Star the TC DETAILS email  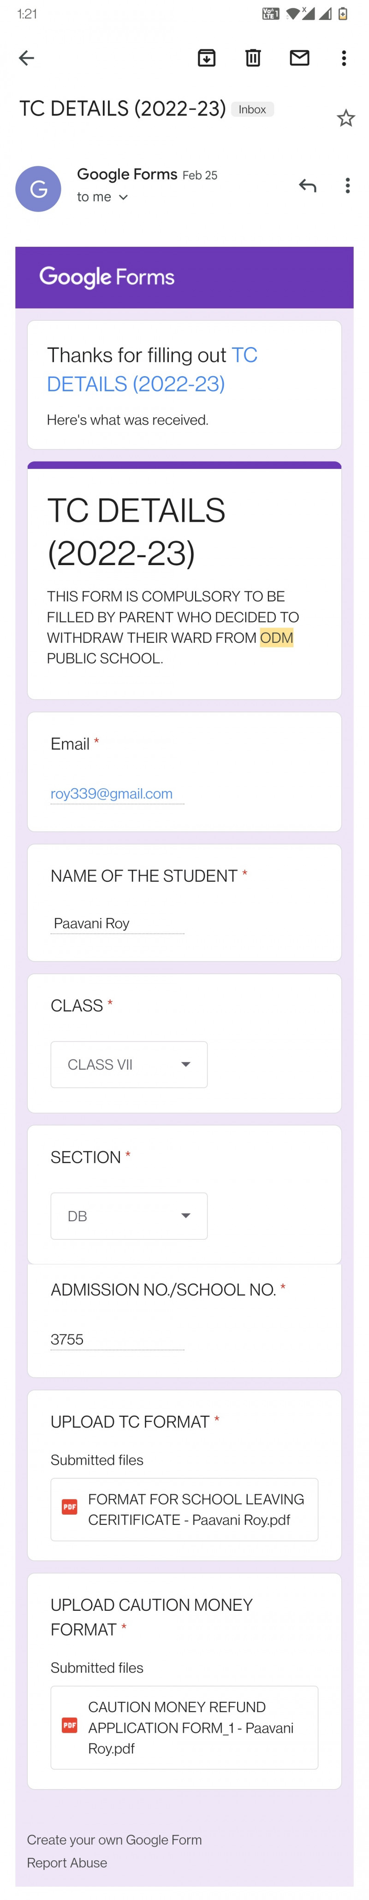[x=345, y=118]
